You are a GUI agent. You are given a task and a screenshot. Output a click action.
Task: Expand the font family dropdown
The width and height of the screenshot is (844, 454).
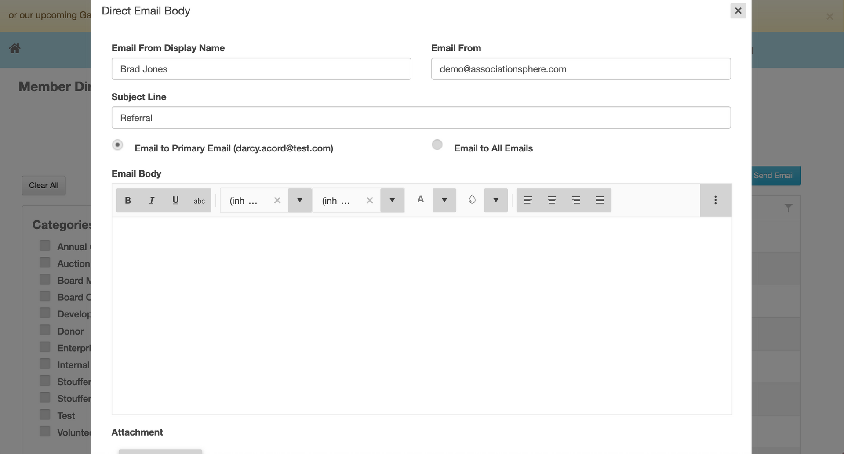(300, 200)
